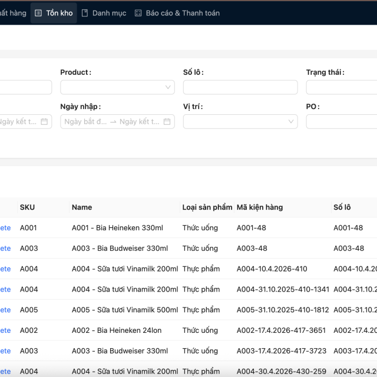
Task: Click the Trạng thái filter field
Action: pos(342,87)
